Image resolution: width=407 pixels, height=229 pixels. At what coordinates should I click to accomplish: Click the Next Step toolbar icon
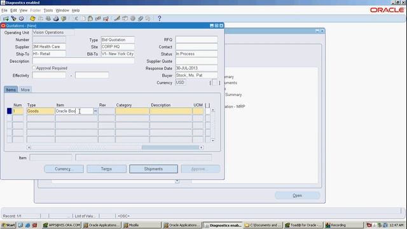tap(41, 18)
